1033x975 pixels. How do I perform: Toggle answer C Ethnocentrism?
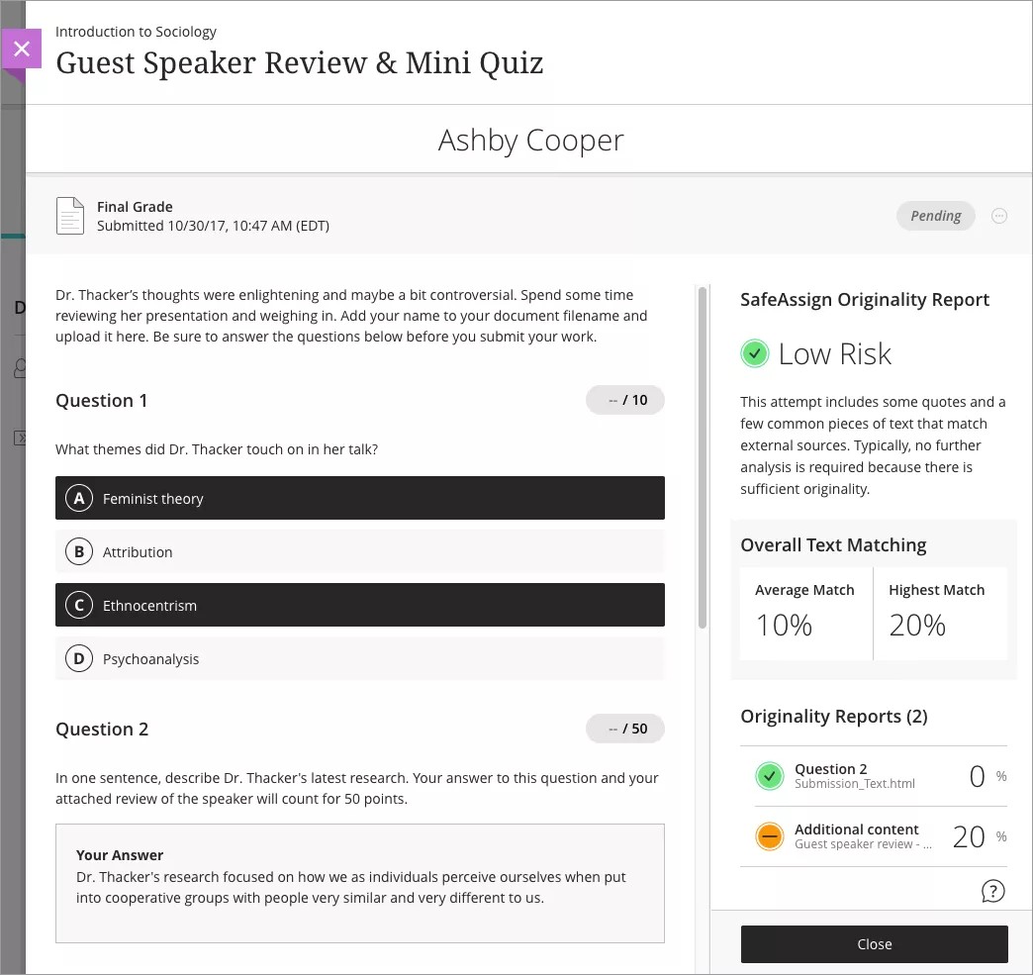(x=360, y=606)
